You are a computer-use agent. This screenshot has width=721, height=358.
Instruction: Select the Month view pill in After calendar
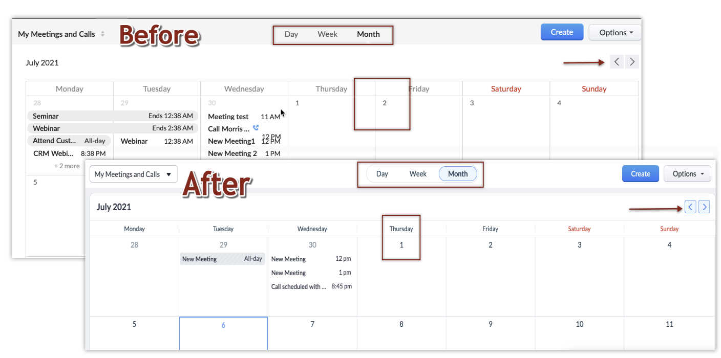(x=458, y=174)
